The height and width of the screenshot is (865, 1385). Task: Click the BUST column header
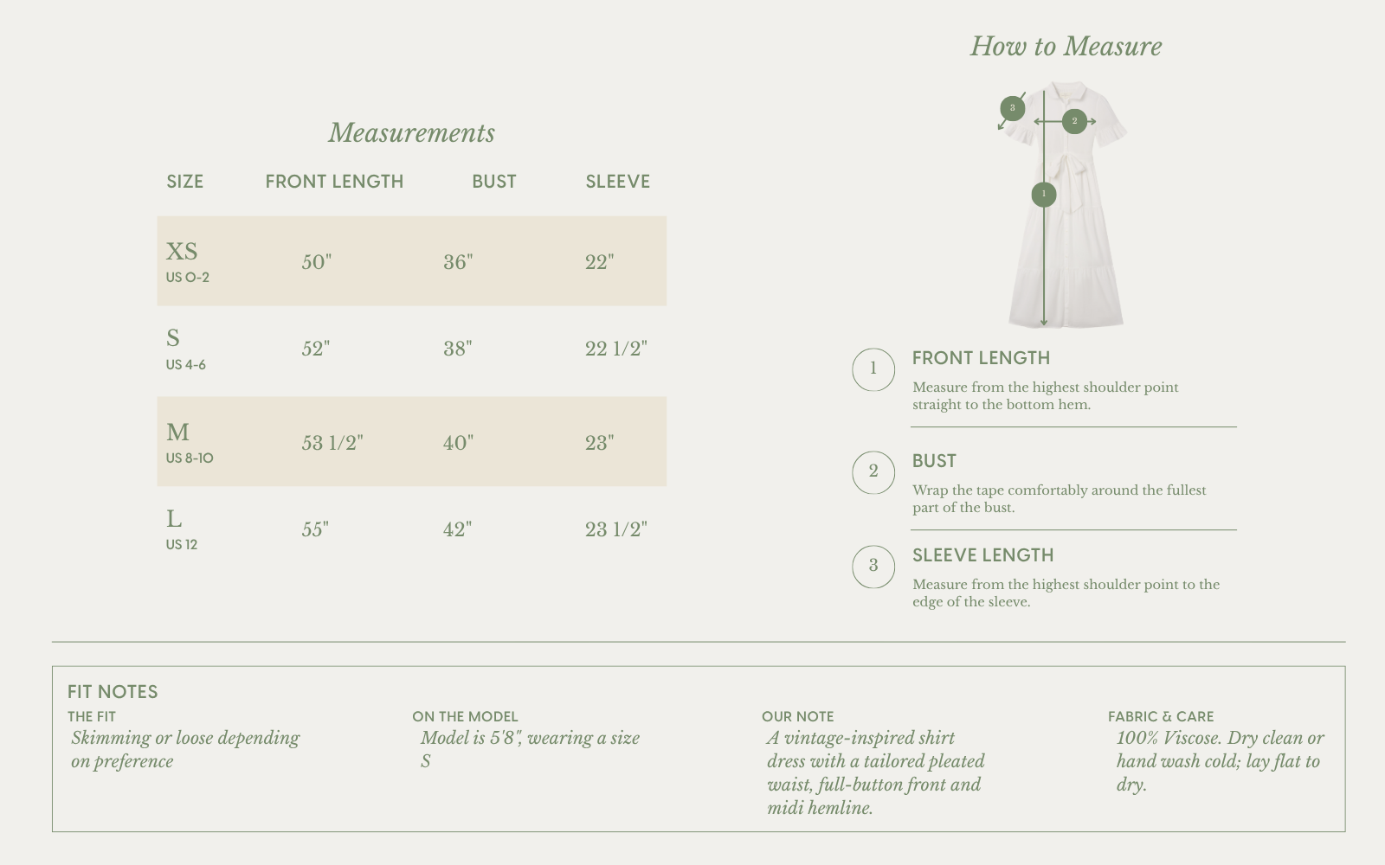coord(494,182)
